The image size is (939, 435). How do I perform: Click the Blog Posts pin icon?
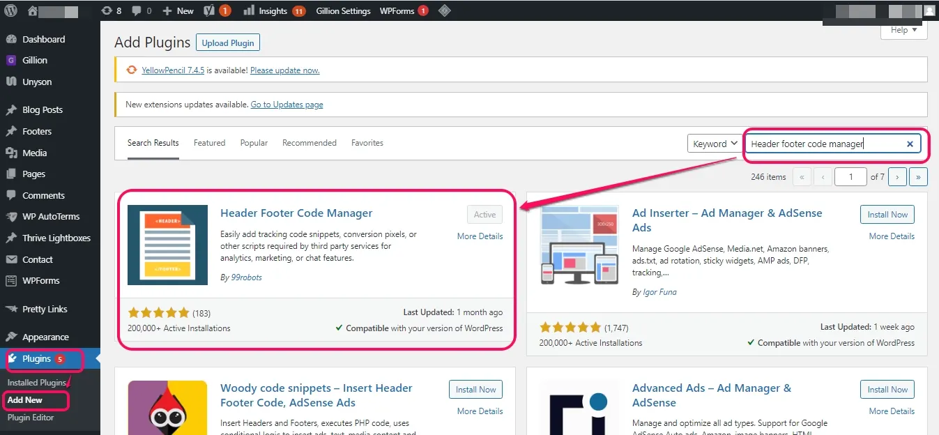11,110
